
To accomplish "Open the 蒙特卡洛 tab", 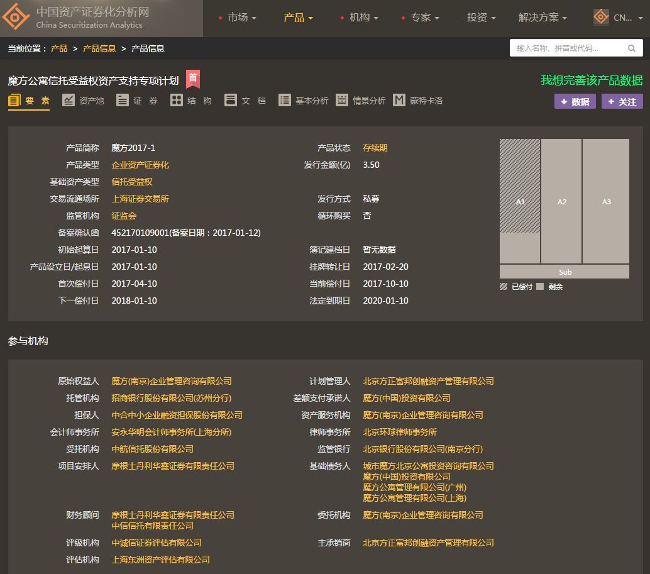I will [418, 101].
